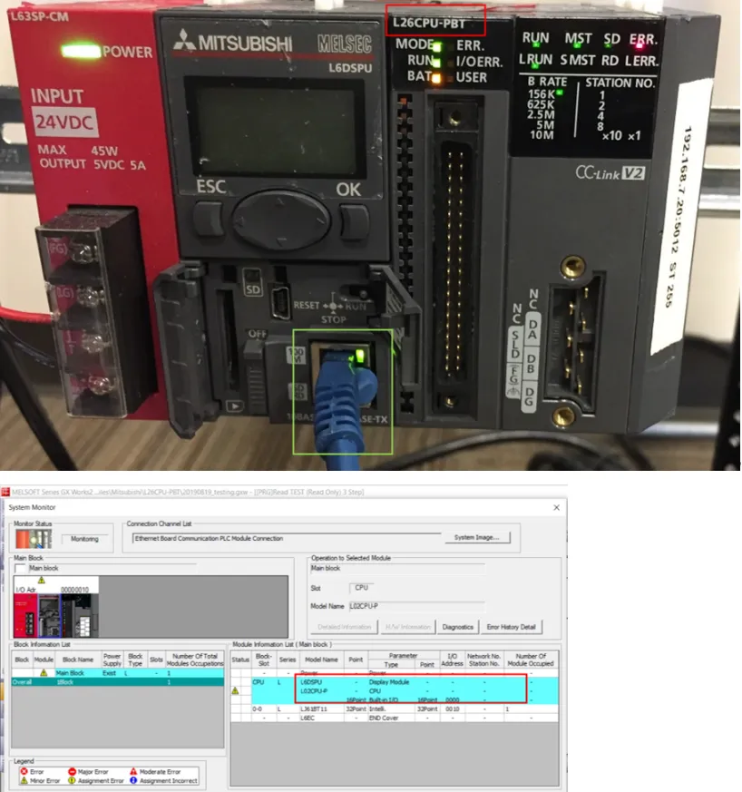Select the Power module row
Image resolution: width=742 pixels, height=792 pixels.
tap(395, 673)
